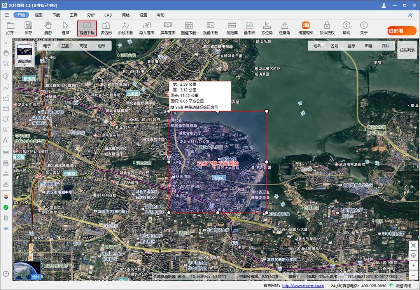Toggle the 坐标 coordinates overlay
The image size is (420, 290).
[352, 46]
